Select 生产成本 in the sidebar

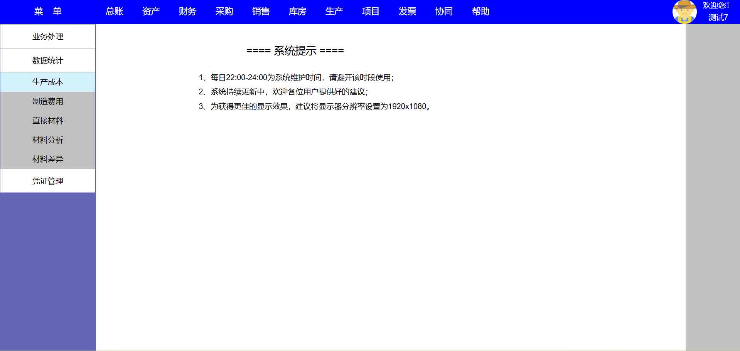pyautogui.click(x=48, y=82)
